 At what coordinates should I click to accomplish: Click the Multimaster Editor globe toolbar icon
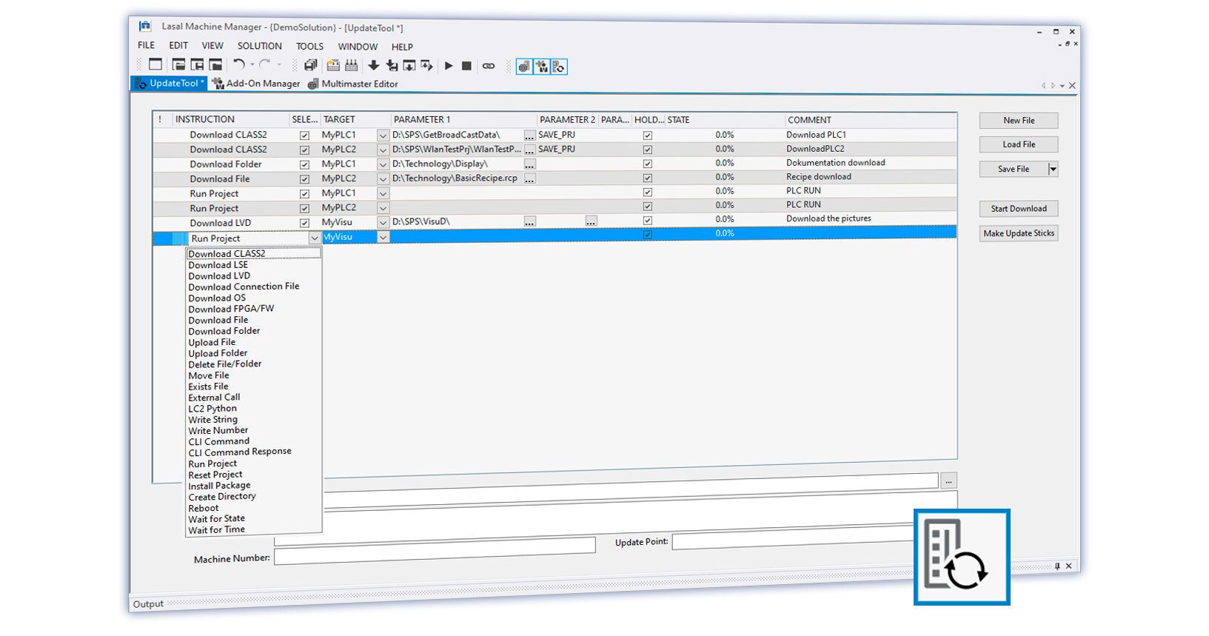pyautogui.click(x=524, y=67)
